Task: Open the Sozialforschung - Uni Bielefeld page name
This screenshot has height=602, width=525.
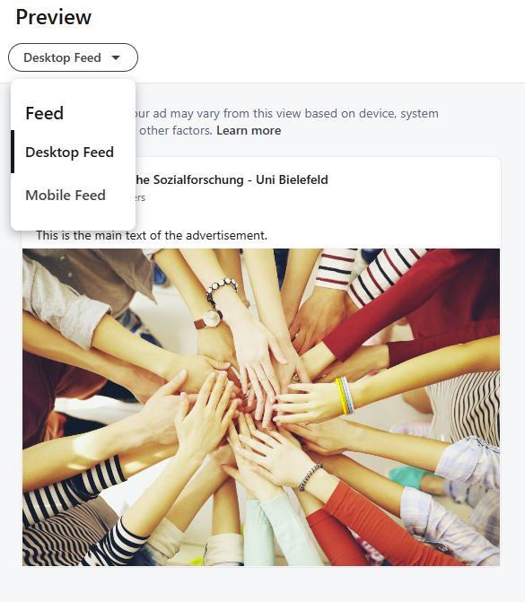Action: [x=232, y=179]
